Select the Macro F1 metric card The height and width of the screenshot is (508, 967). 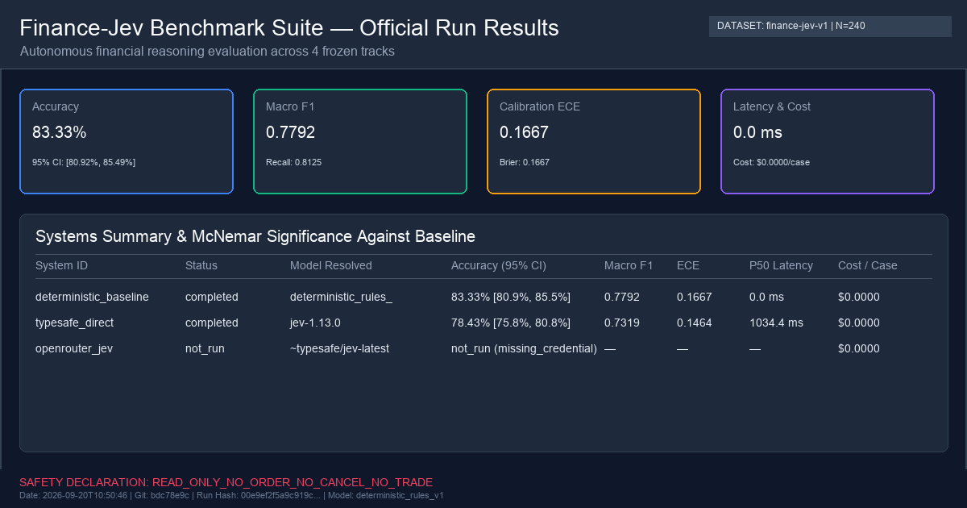point(360,142)
